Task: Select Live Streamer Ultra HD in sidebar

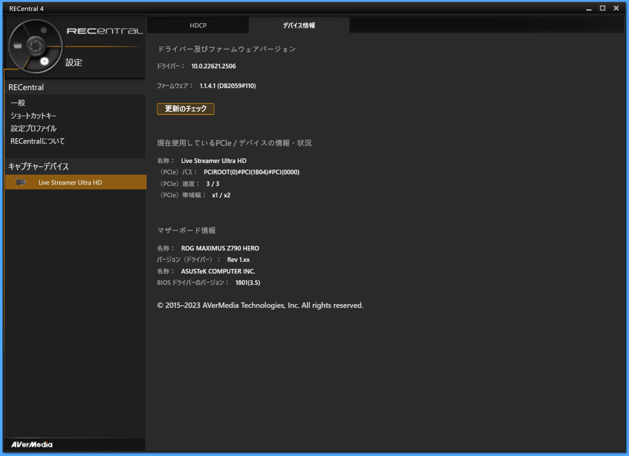Action: point(76,182)
